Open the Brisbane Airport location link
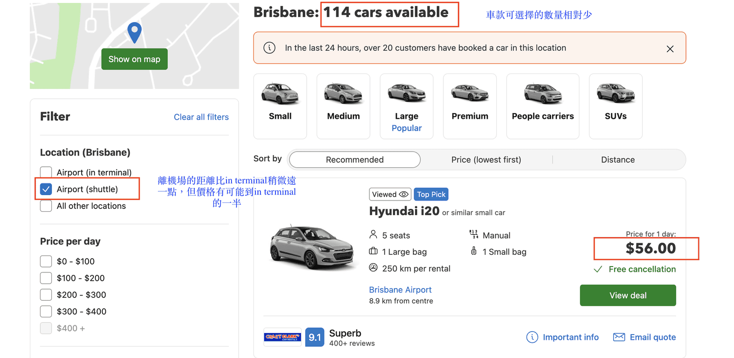This screenshot has height=358, width=734. 400,290
